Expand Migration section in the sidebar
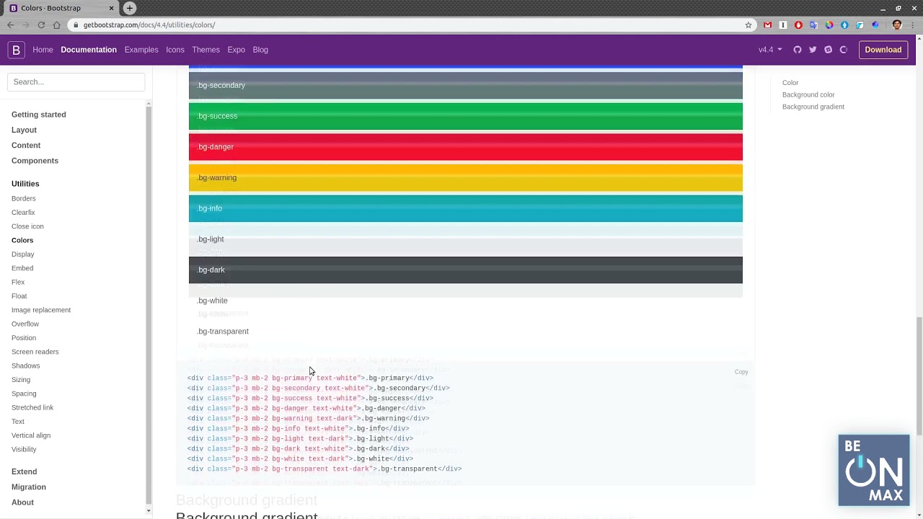This screenshot has height=519, width=923. (x=29, y=487)
